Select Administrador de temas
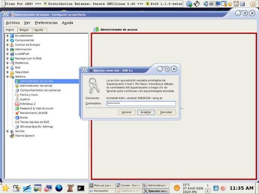This screenshot has width=259, height=194. pyautogui.click(x=36, y=86)
